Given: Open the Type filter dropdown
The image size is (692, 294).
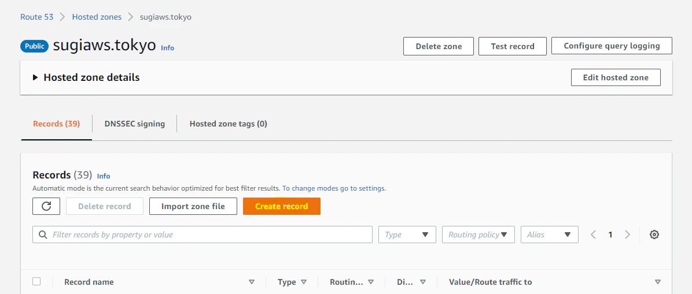Looking at the screenshot, I should coord(407,235).
